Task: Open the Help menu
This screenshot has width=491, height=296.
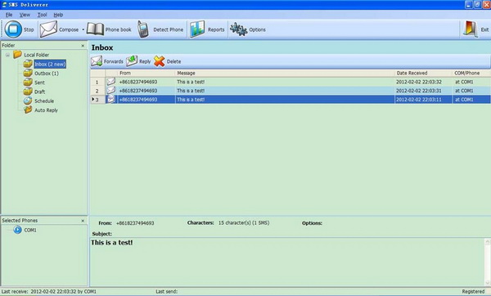Action: click(x=58, y=15)
